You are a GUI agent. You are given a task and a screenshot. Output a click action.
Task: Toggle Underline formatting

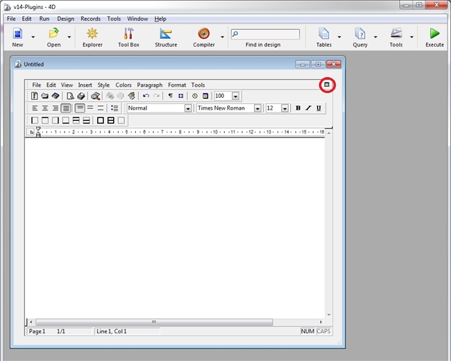tap(318, 108)
